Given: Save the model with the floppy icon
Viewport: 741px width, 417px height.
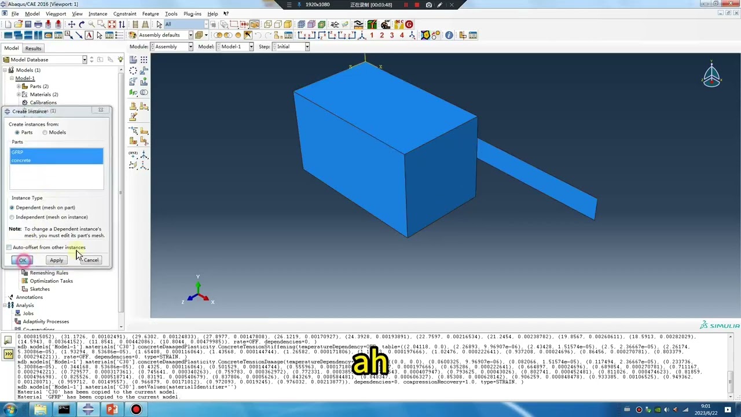Looking at the screenshot, I should point(28,24).
